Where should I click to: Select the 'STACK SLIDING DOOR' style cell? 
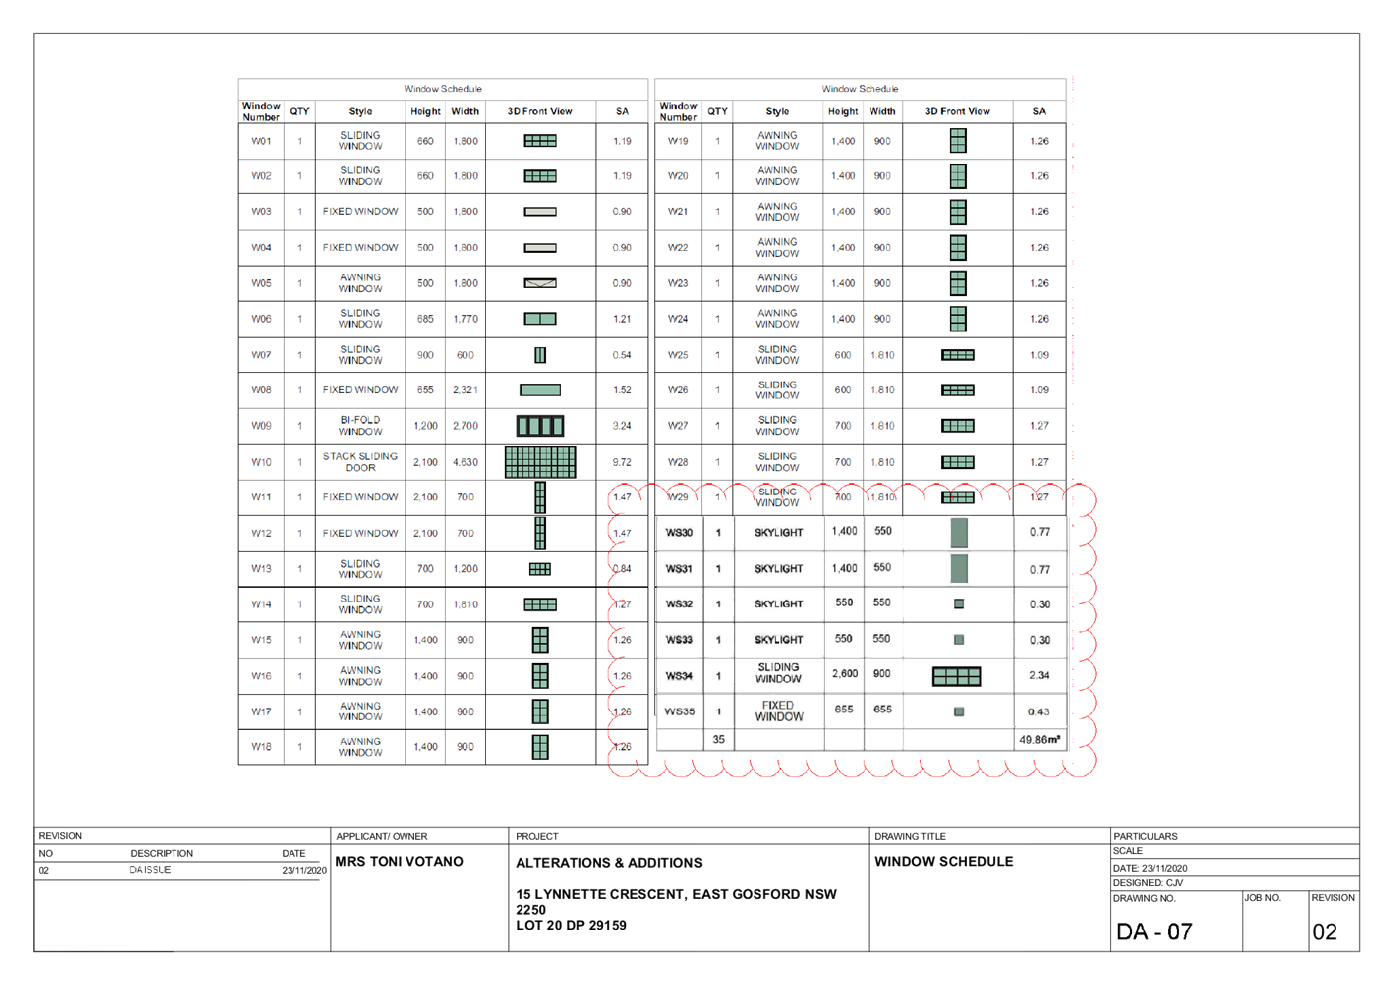[x=360, y=462]
